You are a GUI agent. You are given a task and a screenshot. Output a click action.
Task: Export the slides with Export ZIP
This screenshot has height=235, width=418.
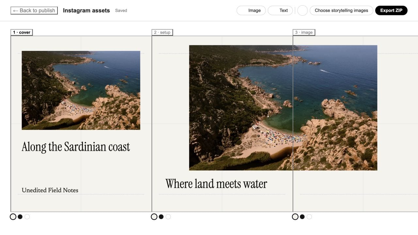pyautogui.click(x=391, y=10)
